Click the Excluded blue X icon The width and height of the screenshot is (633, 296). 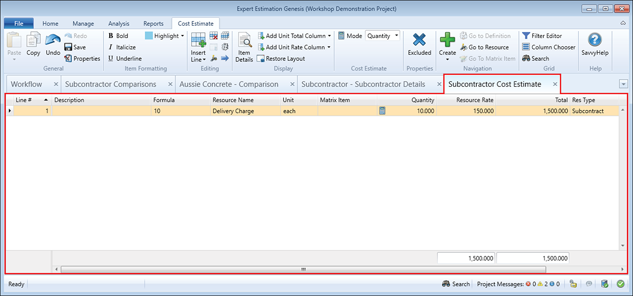click(x=419, y=40)
